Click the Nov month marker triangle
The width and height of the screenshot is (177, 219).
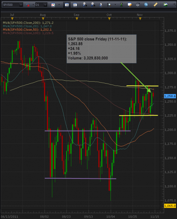tap(140, 19)
